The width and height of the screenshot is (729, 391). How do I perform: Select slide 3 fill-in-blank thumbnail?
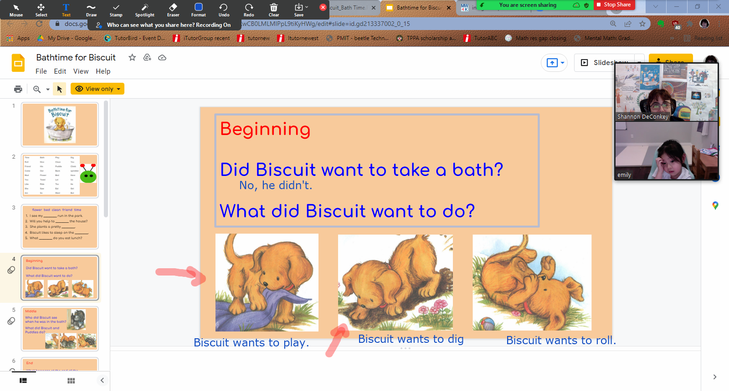point(60,226)
